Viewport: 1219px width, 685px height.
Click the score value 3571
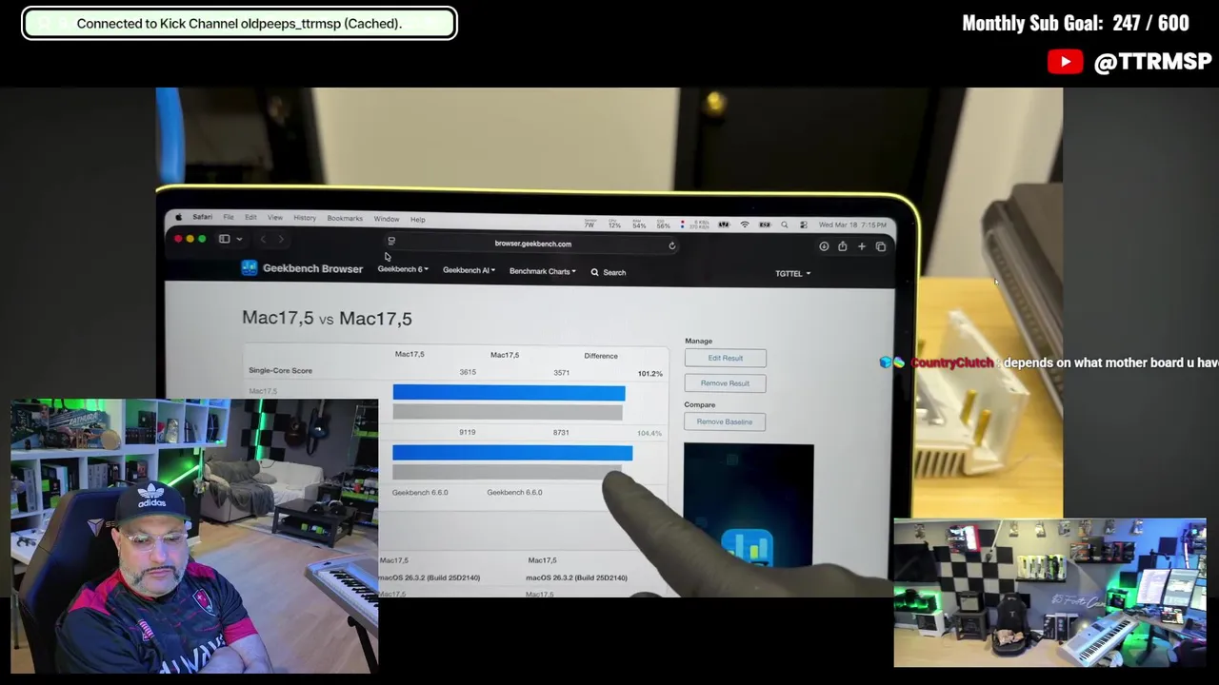click(561, 373)
